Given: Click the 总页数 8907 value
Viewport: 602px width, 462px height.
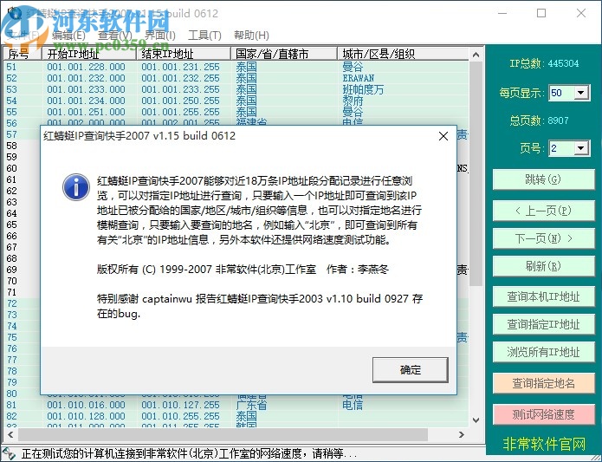Looking at the screenshot, I should 558,120.
